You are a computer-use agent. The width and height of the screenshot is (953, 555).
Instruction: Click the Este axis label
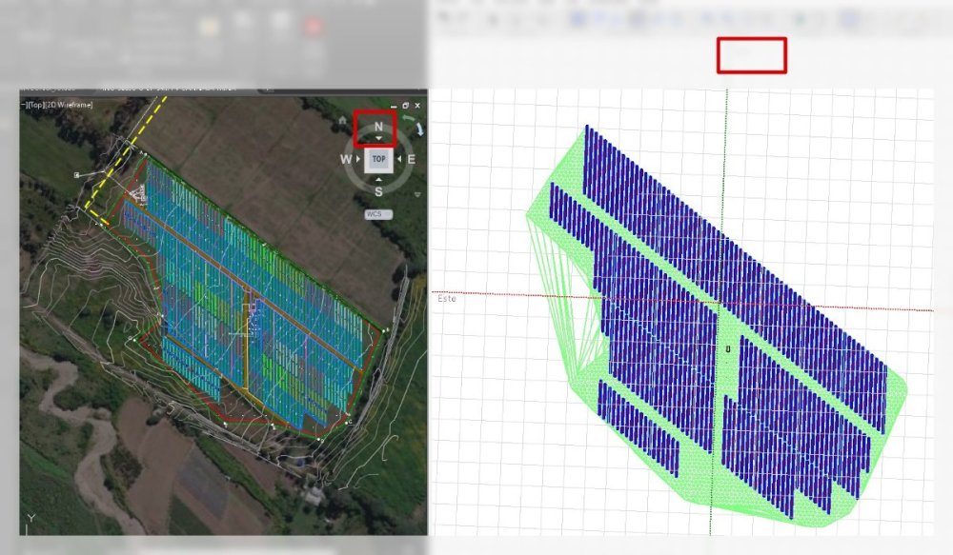(x=446, y=299)
